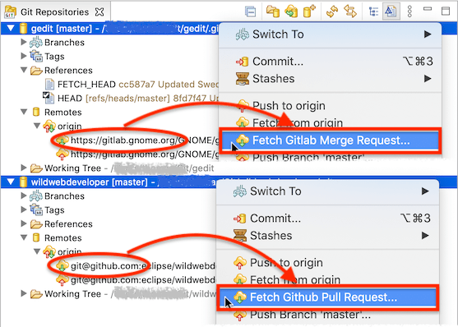Choose Push Branch 'master'... in wildwebdeveloper menu
Viewport: 458px width, 327px height.
[328, 315]
